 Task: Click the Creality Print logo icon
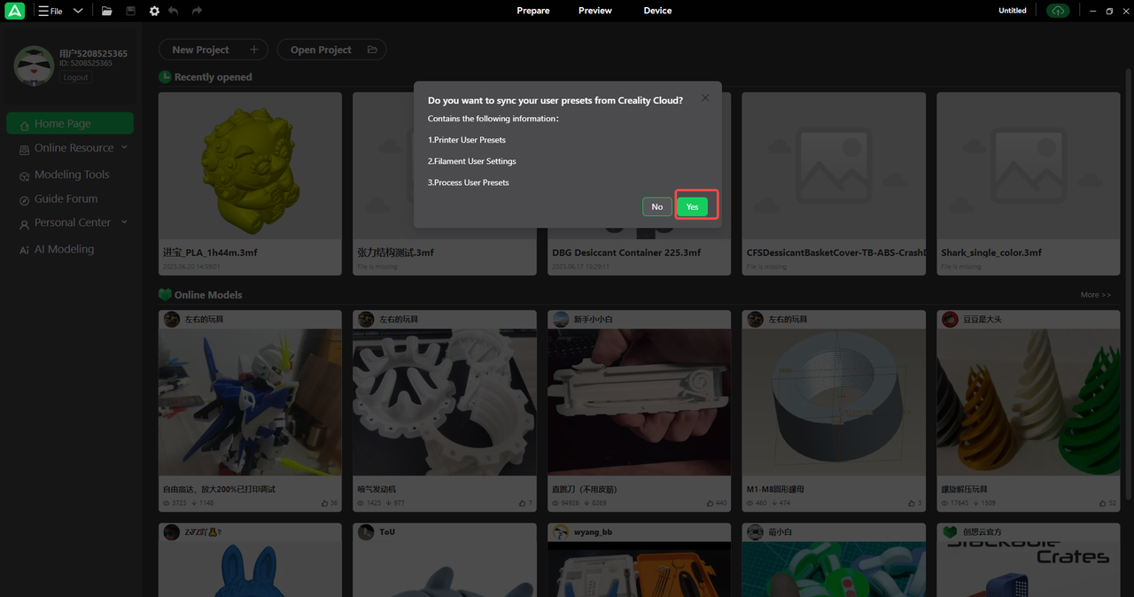14,11
